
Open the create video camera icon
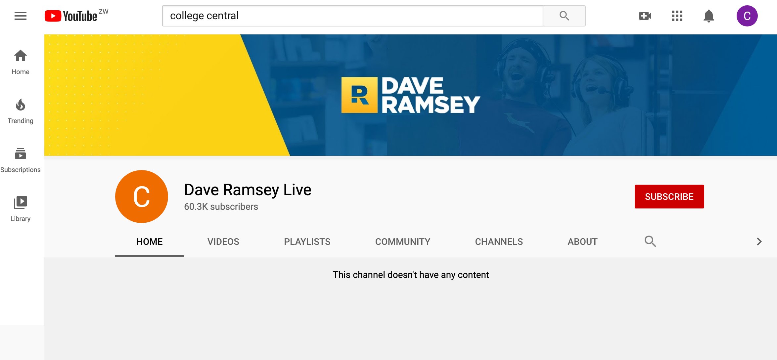pyautogui.click(x=645, y=16)
